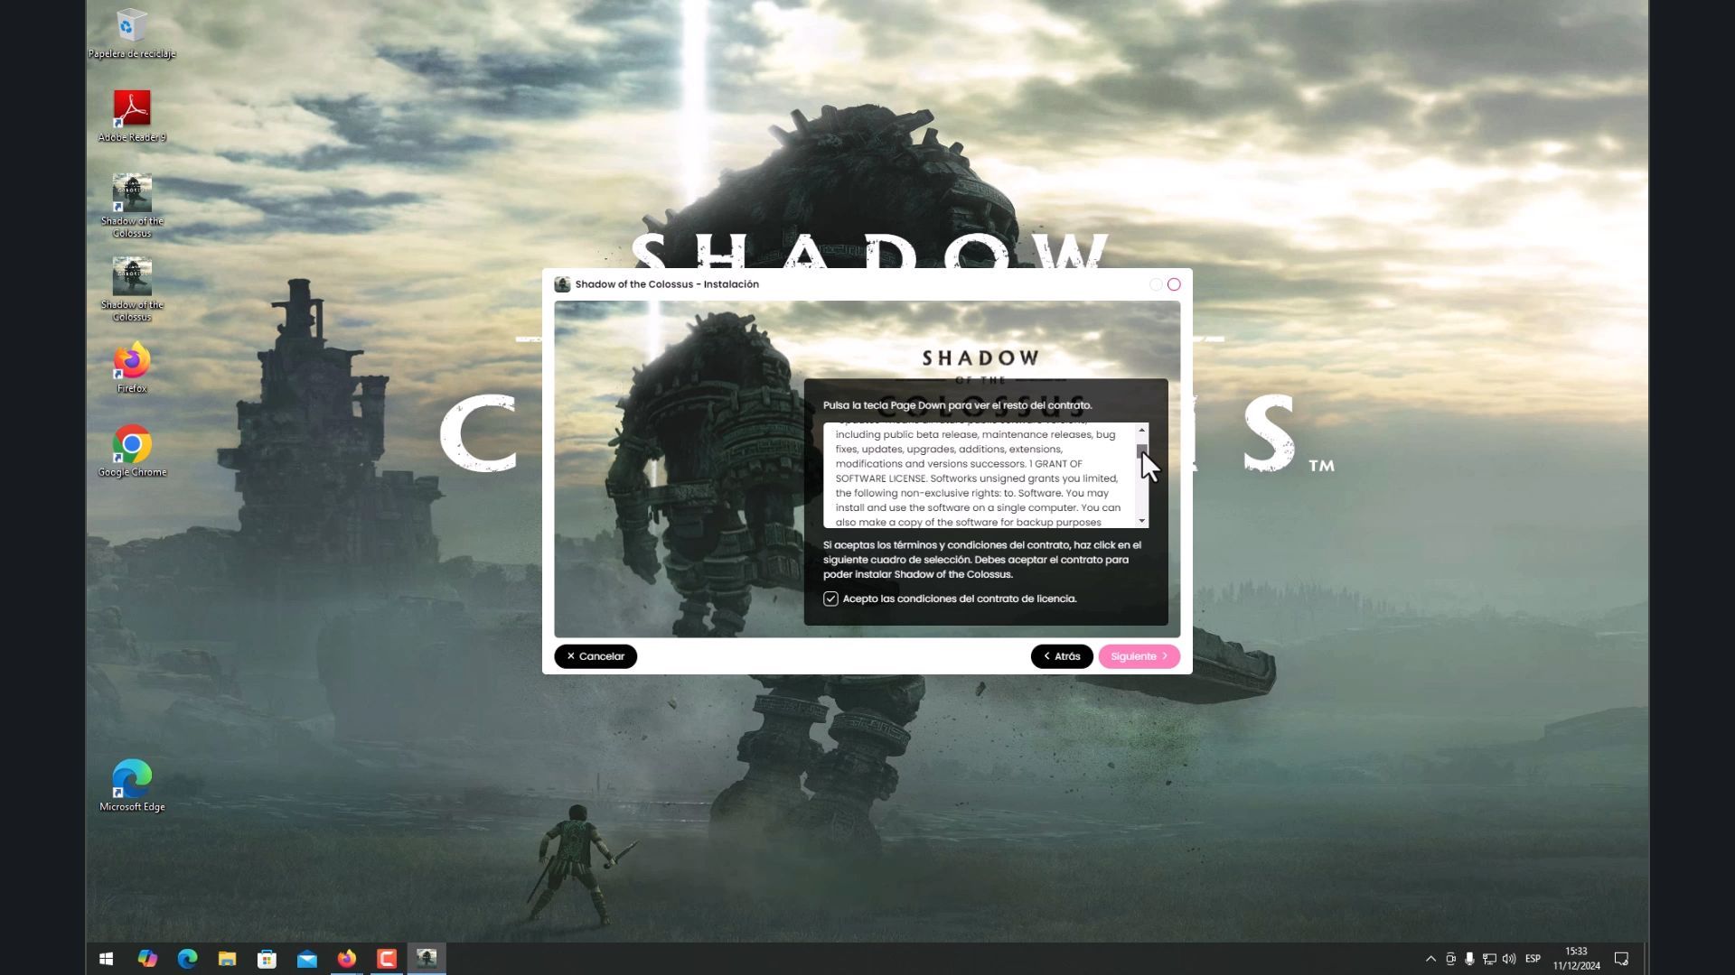Image resolution: width=1735 pixels, height=975 pixels.
Task: Open the Mail app from the taskbar
Action: (307, 959)
